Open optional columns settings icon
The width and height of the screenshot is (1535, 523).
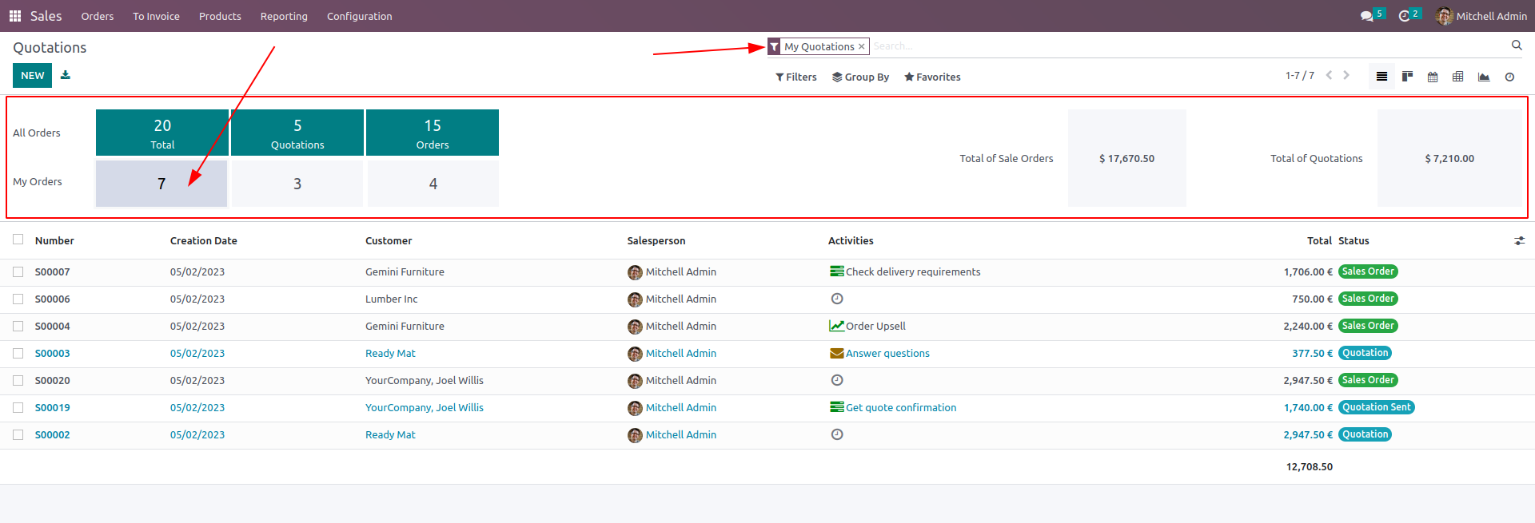point(1519,240)
